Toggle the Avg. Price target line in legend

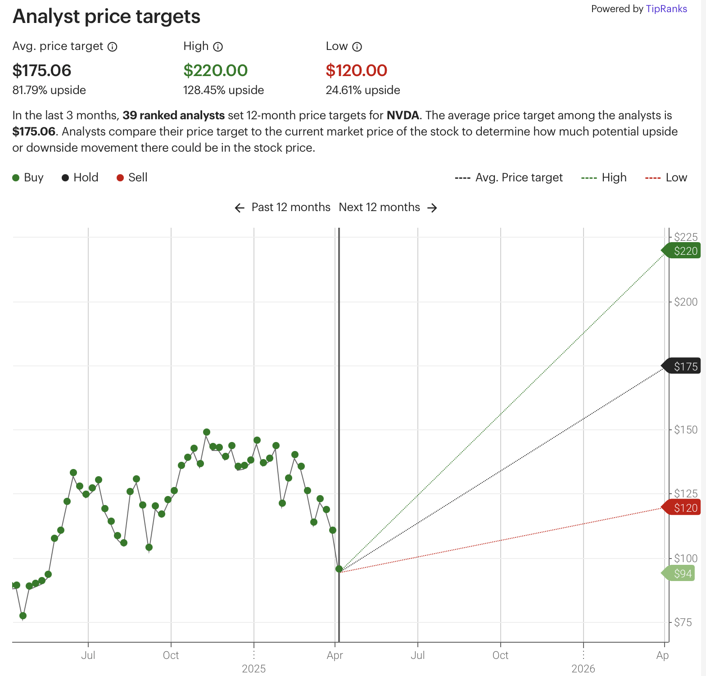pyautogui.click(x=509, y=177)
